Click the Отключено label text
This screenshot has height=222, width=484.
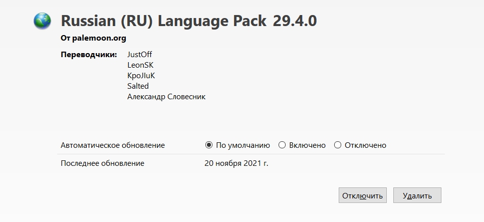click(365, 145)
